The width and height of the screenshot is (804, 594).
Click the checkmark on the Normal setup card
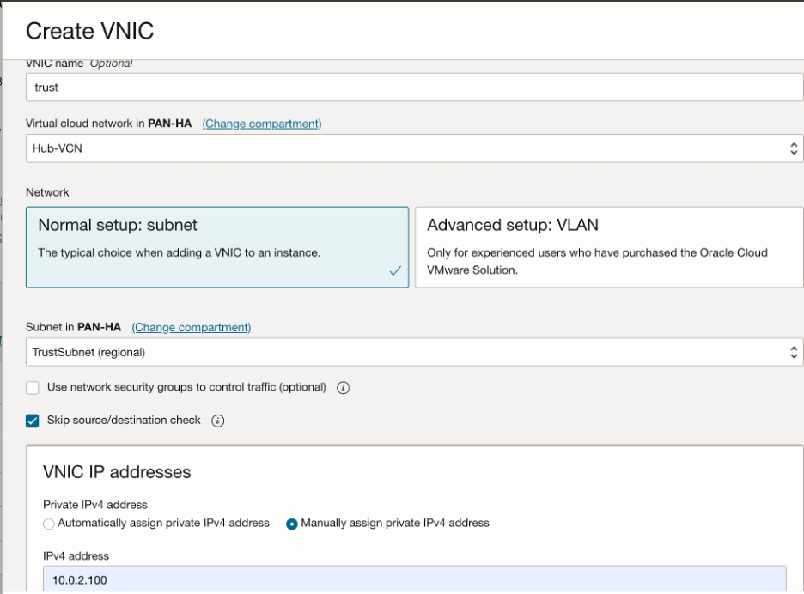click(394, 270)
